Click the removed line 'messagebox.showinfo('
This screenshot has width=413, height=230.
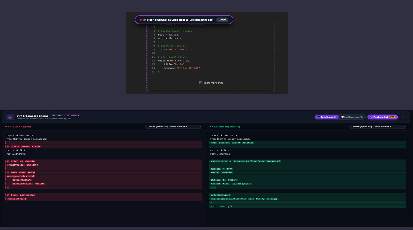click(x=104, y=176)
